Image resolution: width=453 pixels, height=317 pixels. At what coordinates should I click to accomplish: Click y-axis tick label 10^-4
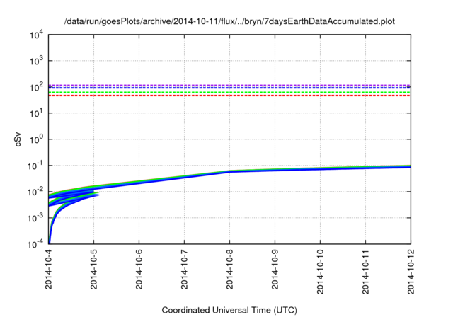click(35, 244)
